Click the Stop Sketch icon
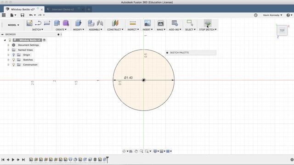294x165 pixels. pos(208,23)
